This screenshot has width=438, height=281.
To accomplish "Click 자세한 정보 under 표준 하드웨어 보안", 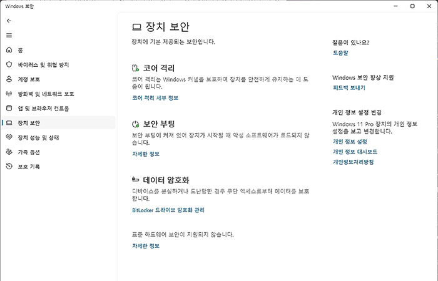I will 146,246.
